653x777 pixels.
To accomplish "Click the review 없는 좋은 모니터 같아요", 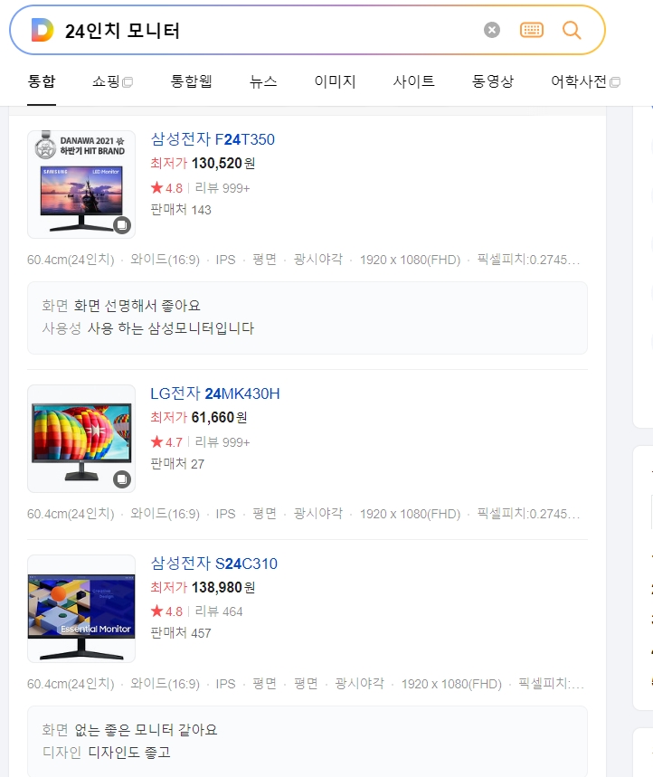I will click(146, 730).
